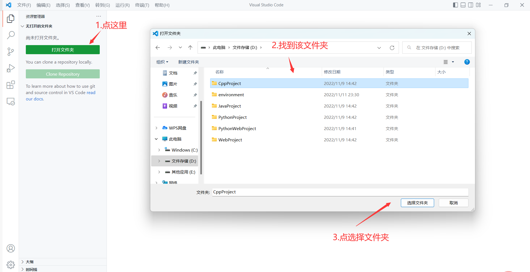The image size is (530, 272).
Task: Open the Explorer view in activity bar
Action: [10, 19]
